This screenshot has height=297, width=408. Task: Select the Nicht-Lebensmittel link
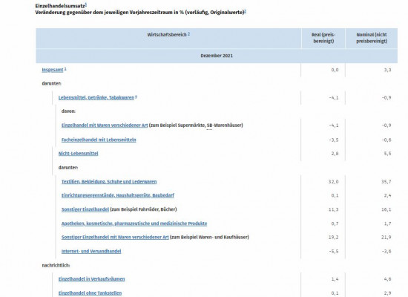click(78, 154)
